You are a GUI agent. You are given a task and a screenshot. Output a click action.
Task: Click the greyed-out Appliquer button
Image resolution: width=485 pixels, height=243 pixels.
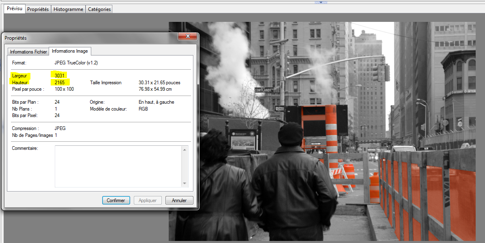pos(148,200)
